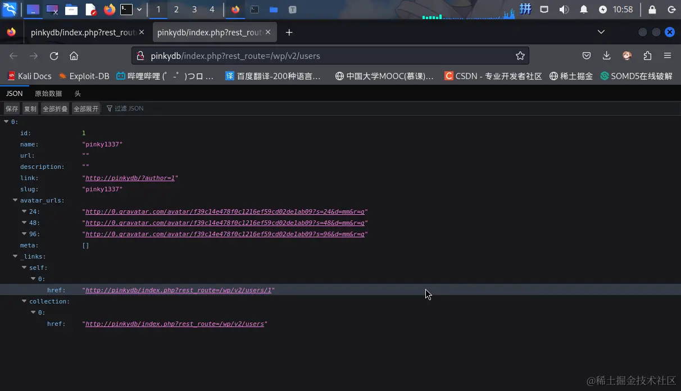The width and height of the screenshot is (681, 391).
Task: Open the ?author=1 link value
Action: point(130,178)
